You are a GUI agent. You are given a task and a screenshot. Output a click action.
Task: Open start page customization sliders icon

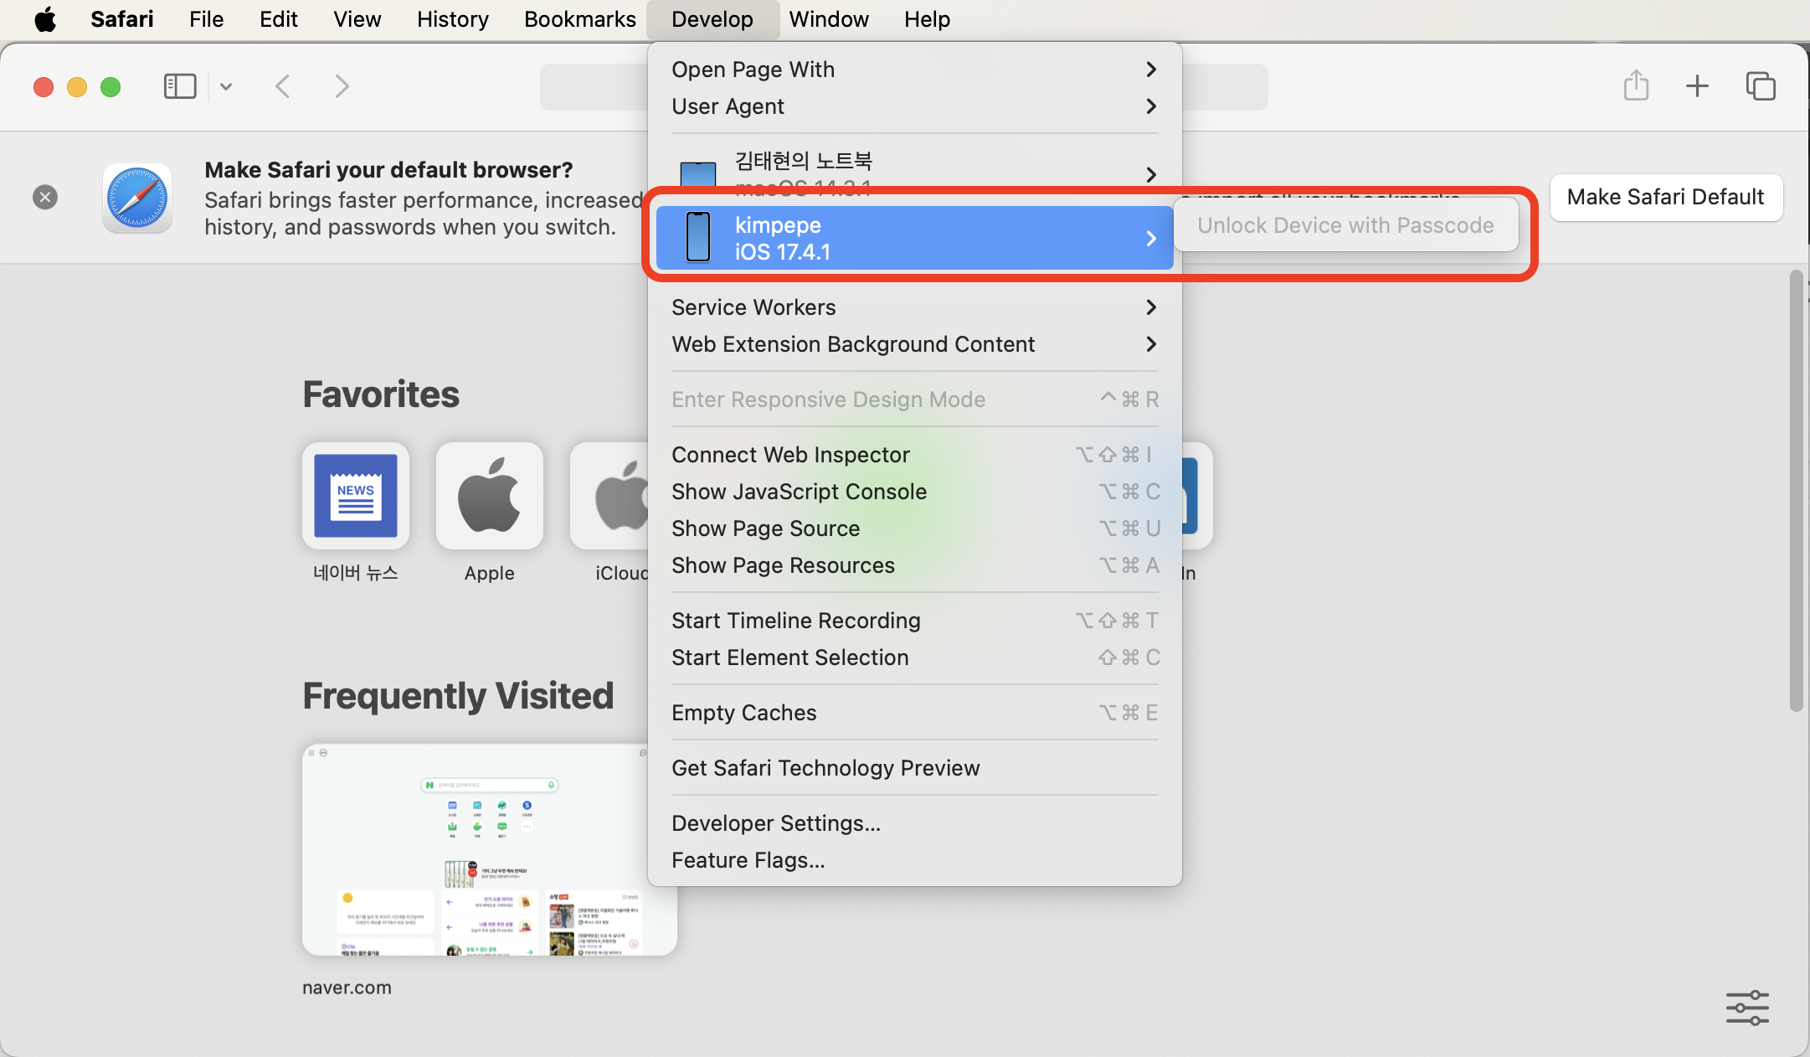point(1747,1008)
